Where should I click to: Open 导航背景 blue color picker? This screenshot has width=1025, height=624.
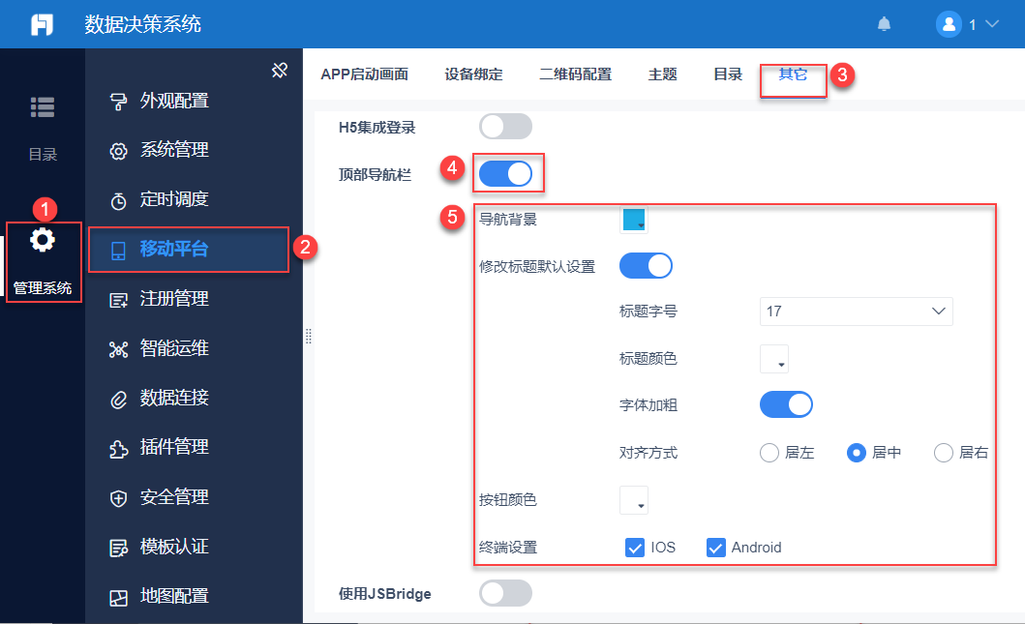633,221
